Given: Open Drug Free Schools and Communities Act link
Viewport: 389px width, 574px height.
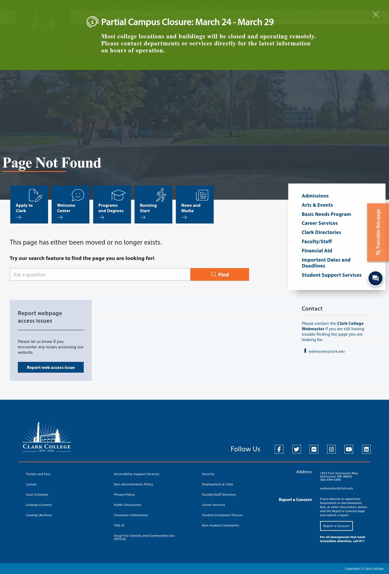Looking at the screenshot, I should [x=144, y=537].
